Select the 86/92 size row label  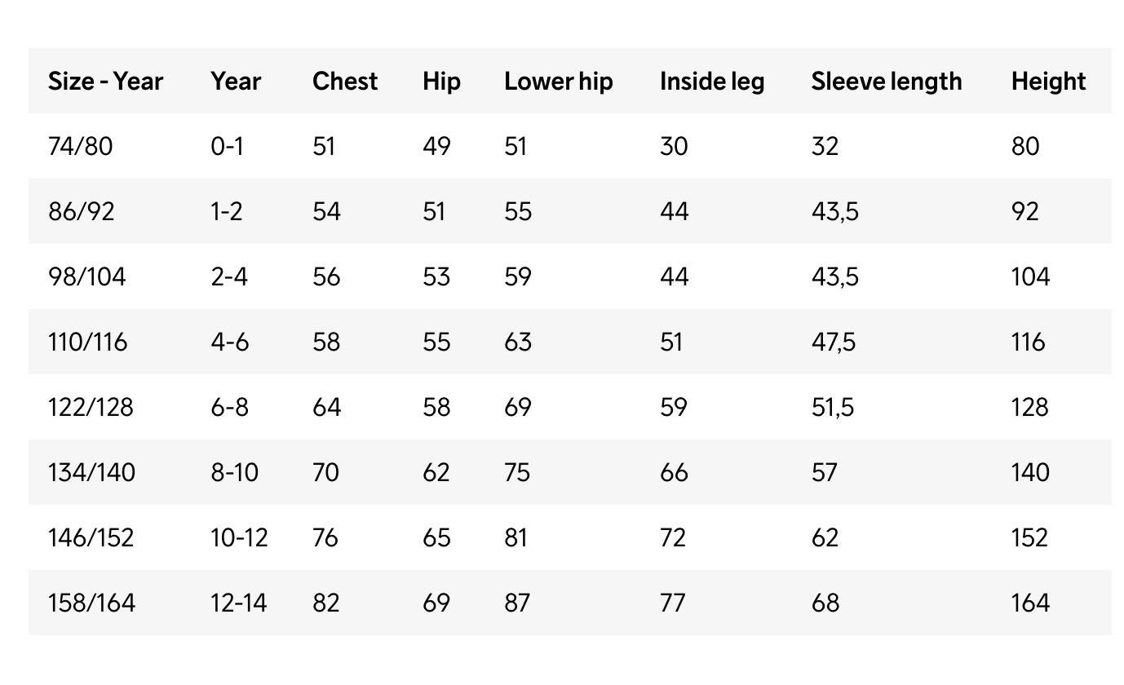82,212
